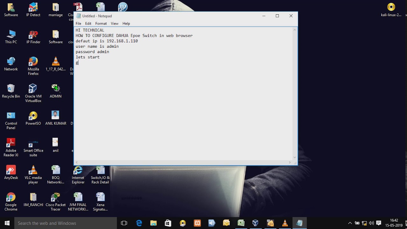Screen dimensions: 407x229
Task: Open Network desktop icon
Action: click(x=11, y=64)
